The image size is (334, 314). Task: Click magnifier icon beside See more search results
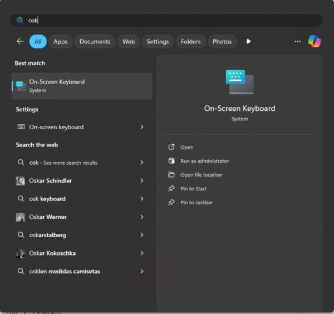coord(21,163)
